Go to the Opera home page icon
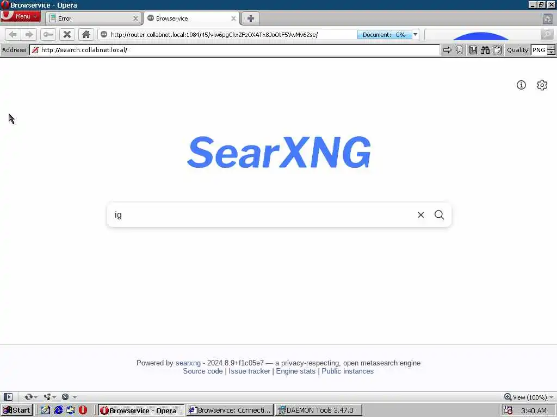The width and height of the screenshot is (557, 417). click(86, 34)
